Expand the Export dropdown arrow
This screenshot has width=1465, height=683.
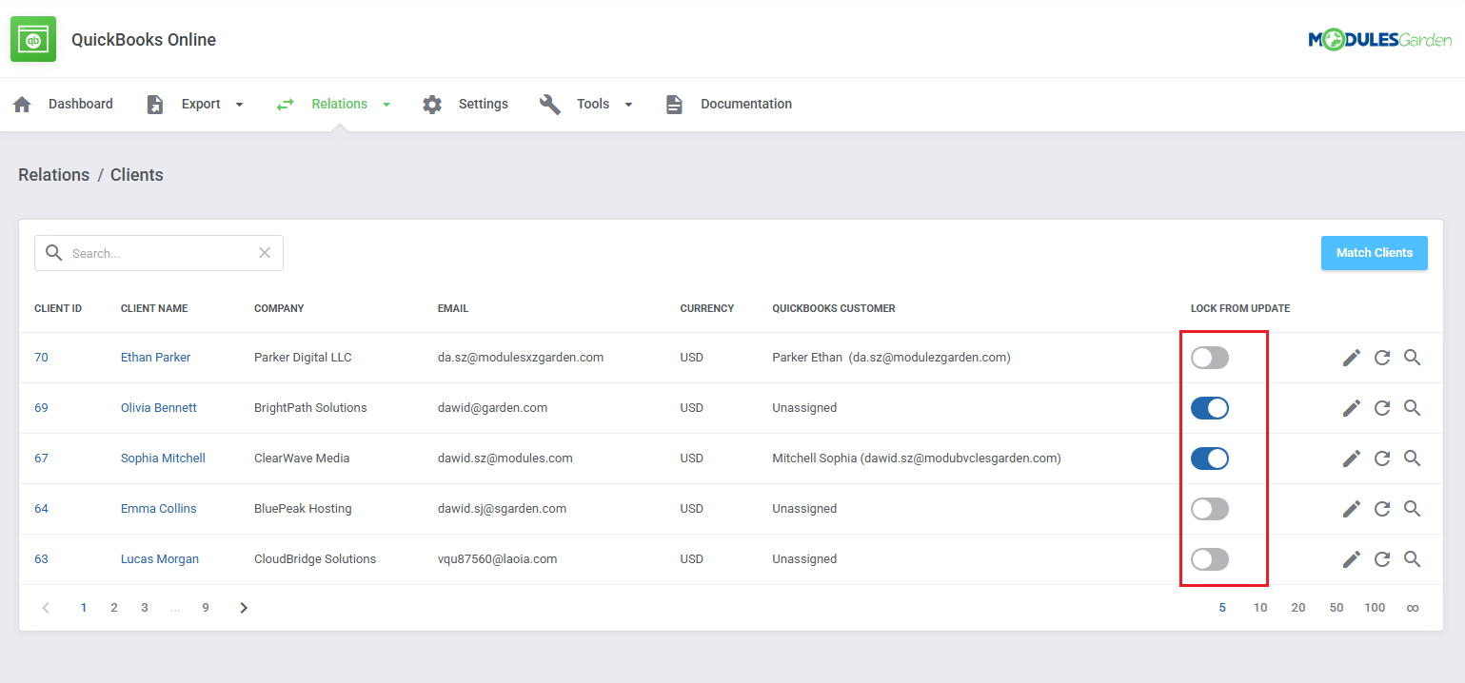[x=239, y=105]
